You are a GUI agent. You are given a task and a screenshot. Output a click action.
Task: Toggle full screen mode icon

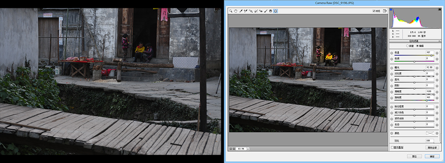[x=385, y=11]
